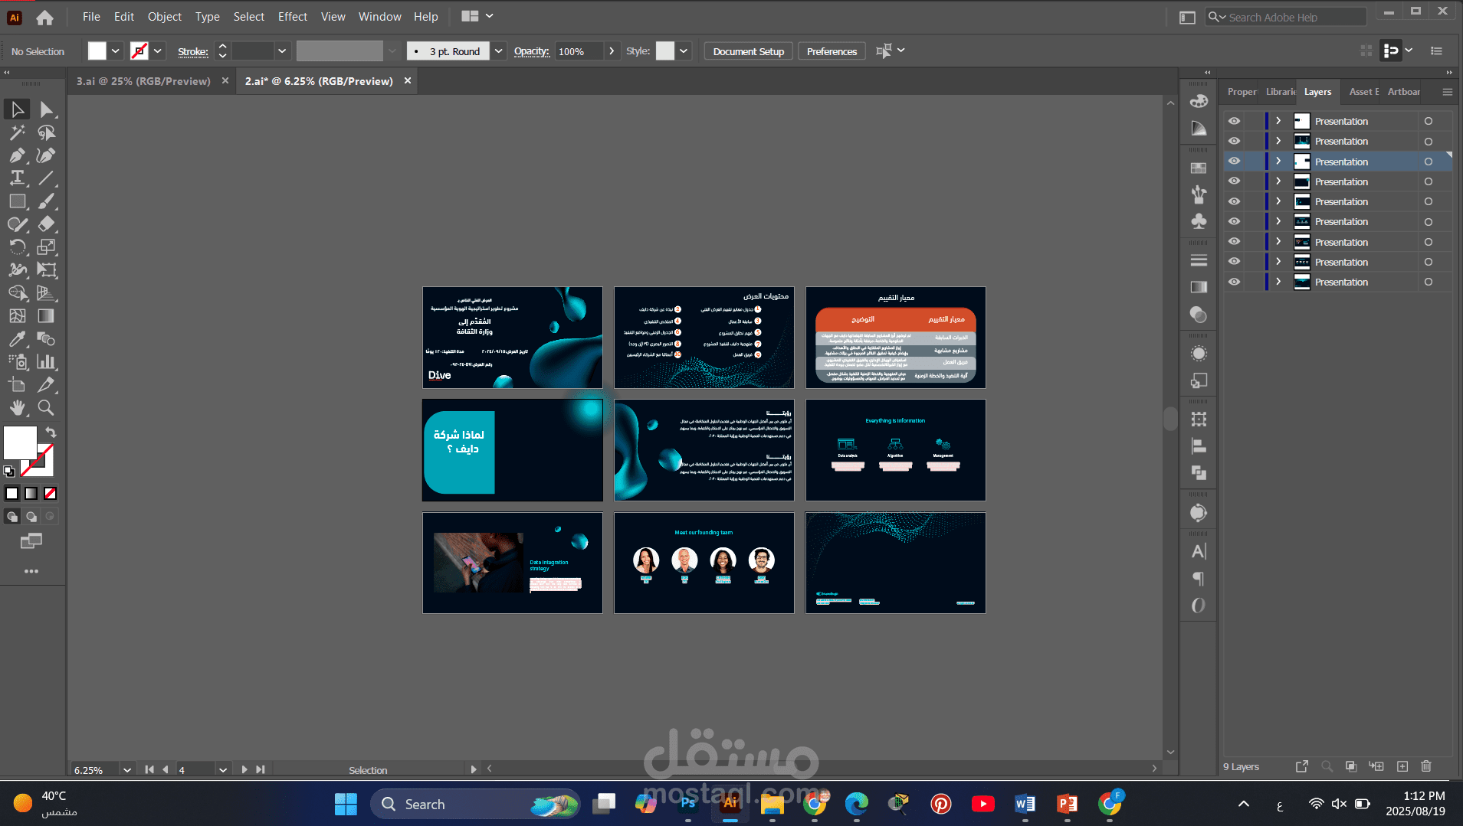Open the Window menu
Viewport: 1463px width, 826px height.
point(379,17)
